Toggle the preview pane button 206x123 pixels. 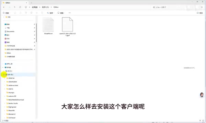(200, 13)
